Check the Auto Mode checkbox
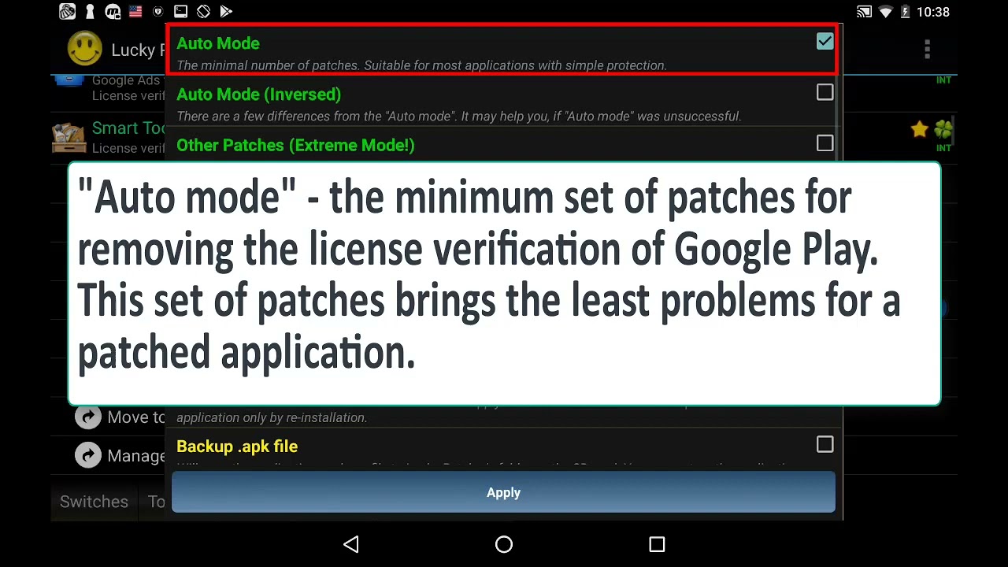The width and height of the screenshot is (1008, 567). pyautogui.click(x=825, y=42)
